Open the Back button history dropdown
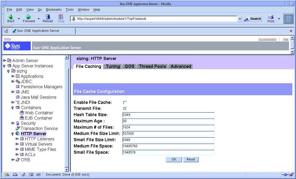This screenshot has width=296, height=179. point(19,19)
